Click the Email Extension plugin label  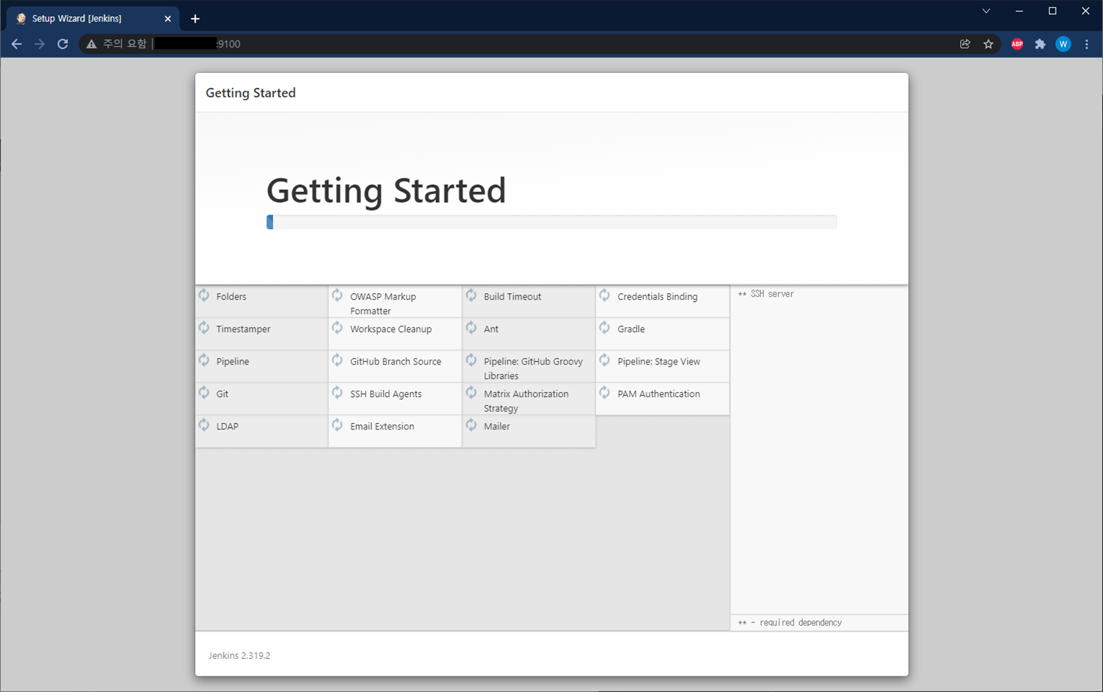[x=382, y=426]
